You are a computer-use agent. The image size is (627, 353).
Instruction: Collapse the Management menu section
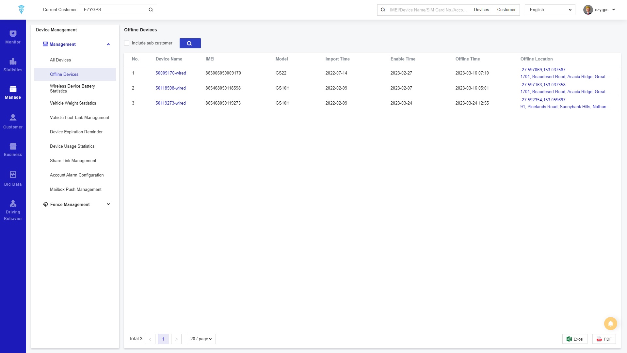coord(108,44)
